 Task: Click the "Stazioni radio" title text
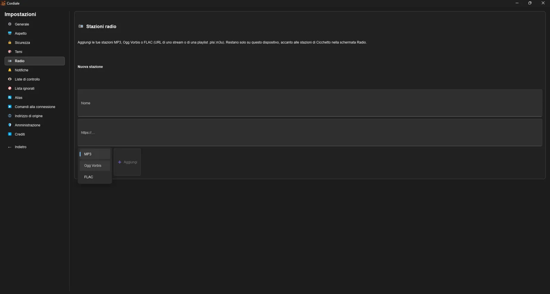101,26
